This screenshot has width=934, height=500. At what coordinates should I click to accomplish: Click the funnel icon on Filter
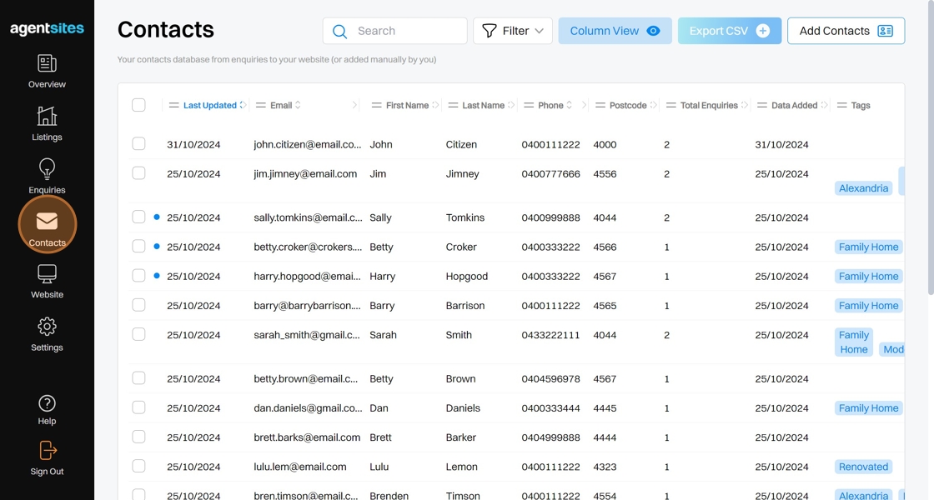(x=489, y=31)
